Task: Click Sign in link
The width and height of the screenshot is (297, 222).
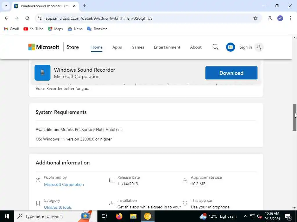Action: click(246, 47)
